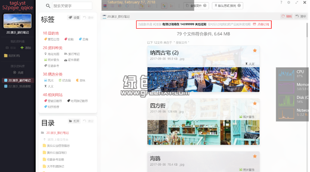This screenshot has height=172, width=310.
Task: Click 清空 button in directory panel
Action: tap(88, 121)
